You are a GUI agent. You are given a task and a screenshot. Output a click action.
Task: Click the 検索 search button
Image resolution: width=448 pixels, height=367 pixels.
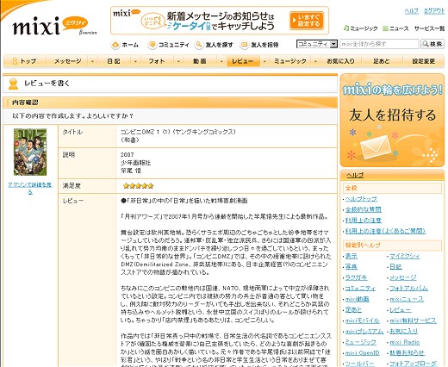pos(432,44)
